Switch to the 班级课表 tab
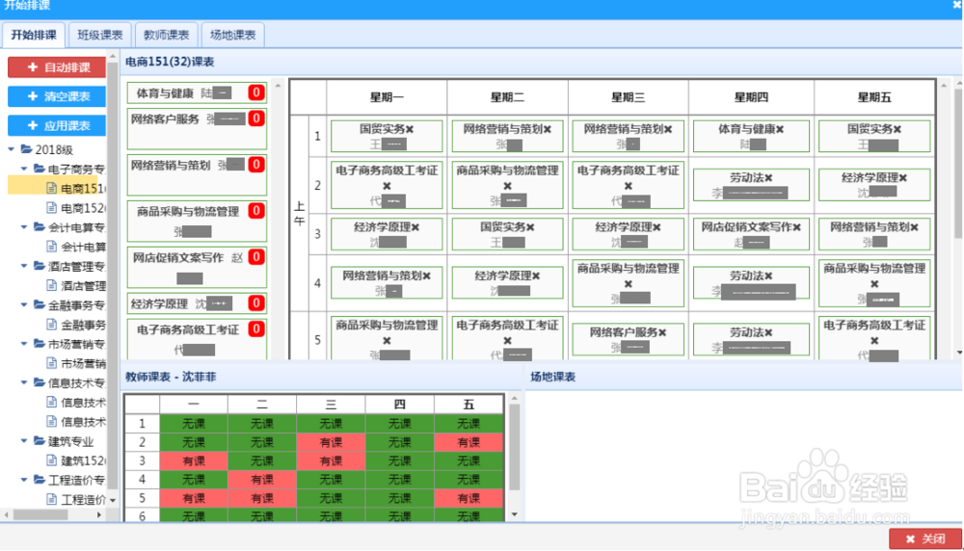This screenshot has height=551, width=964. 100,35
